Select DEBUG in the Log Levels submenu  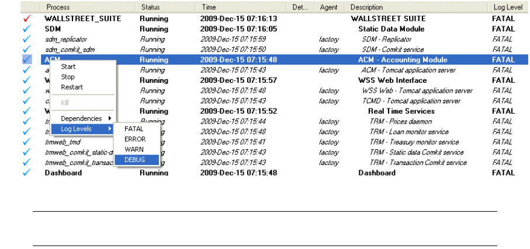(x=137, y=160)
